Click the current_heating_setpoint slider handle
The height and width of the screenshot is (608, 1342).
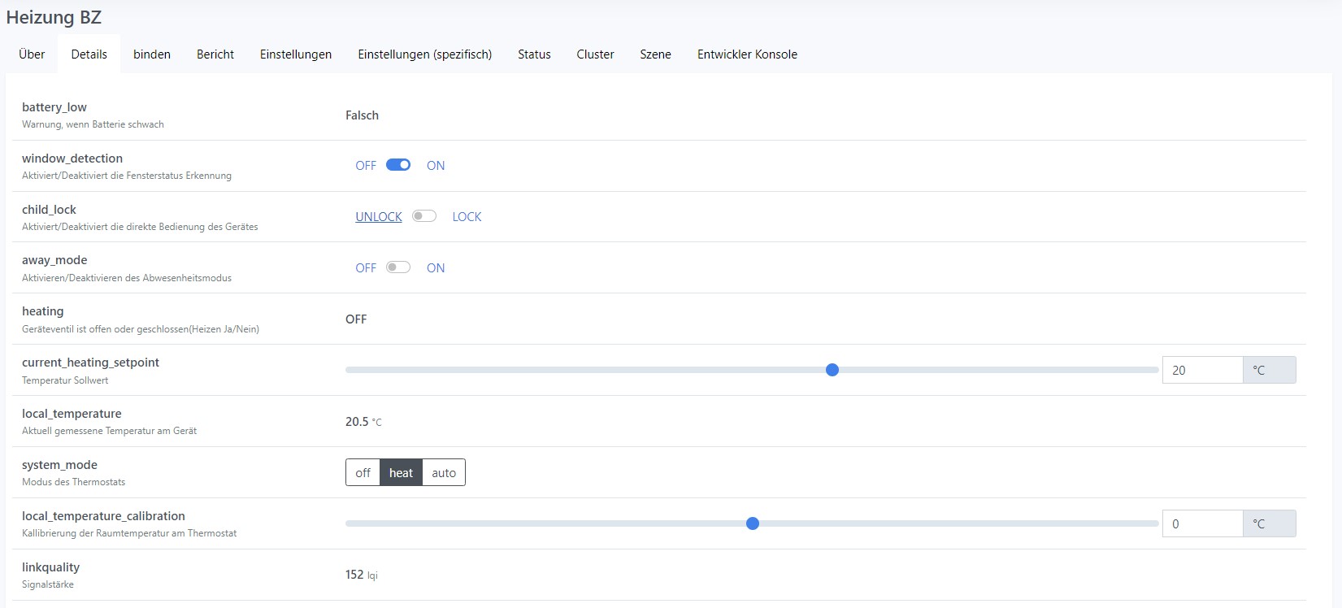pyautogui.click(x=832, y=370)
